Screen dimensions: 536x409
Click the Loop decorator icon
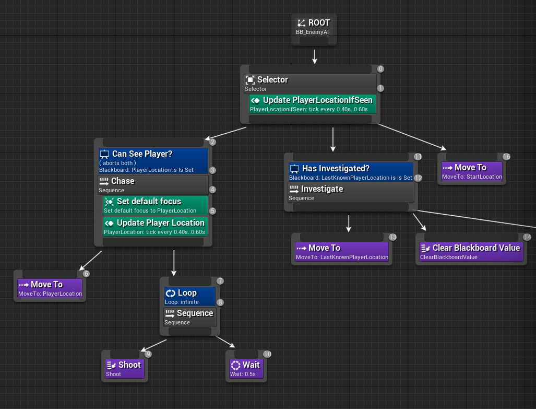pos(170,293)
